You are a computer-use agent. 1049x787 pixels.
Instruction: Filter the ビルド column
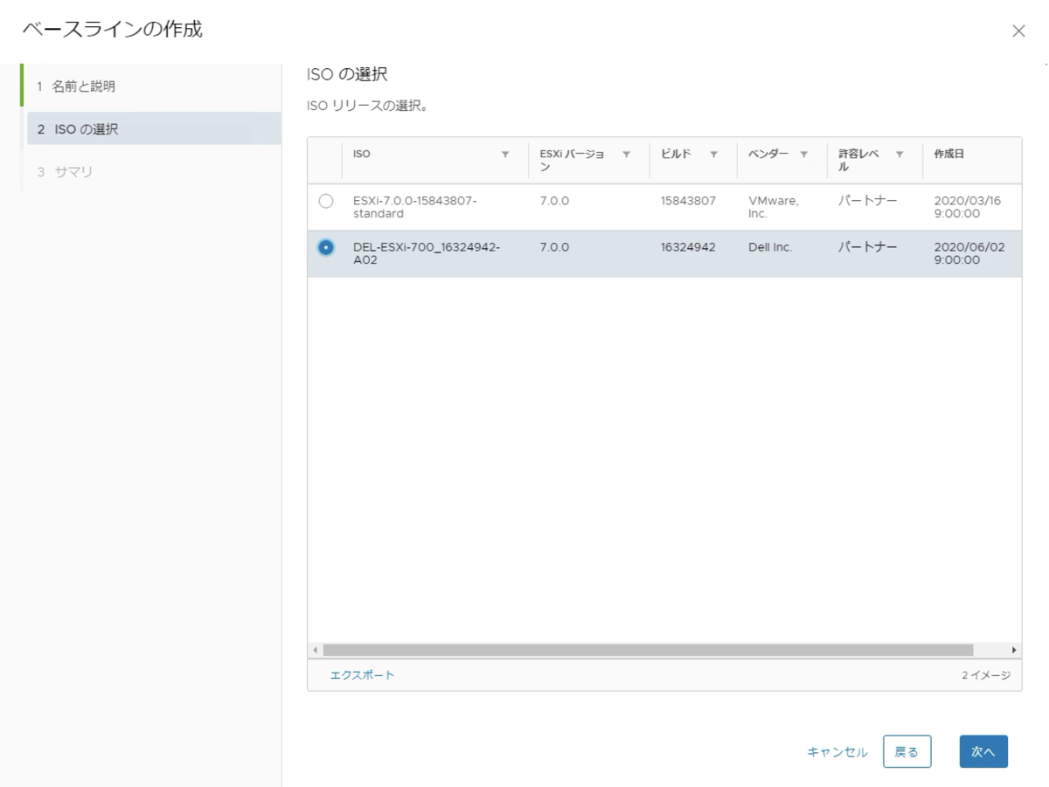click(713, 155)
